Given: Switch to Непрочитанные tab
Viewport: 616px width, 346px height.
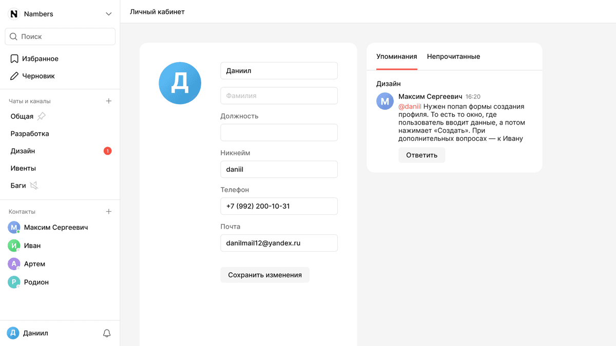Looking at the screenshot, I should click(x=453, y=56).
